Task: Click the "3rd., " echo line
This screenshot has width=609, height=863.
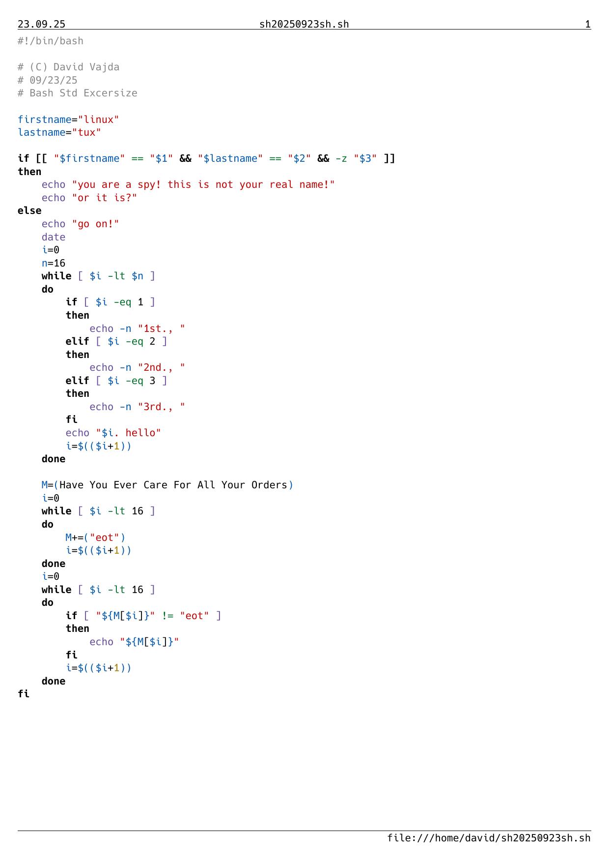Action: [137, 407]
